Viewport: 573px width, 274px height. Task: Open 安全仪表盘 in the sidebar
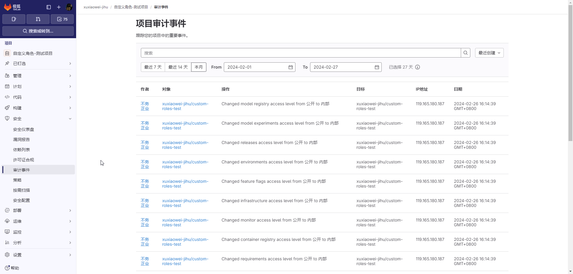click(x=24, y=129)
